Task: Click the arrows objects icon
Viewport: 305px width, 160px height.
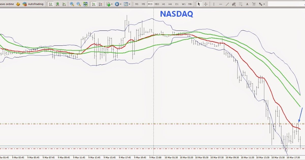Action: [261, 4]
